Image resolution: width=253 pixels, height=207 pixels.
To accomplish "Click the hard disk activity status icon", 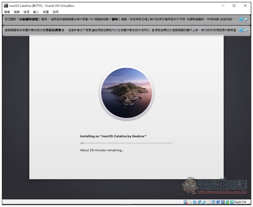I will pos(186,202).
